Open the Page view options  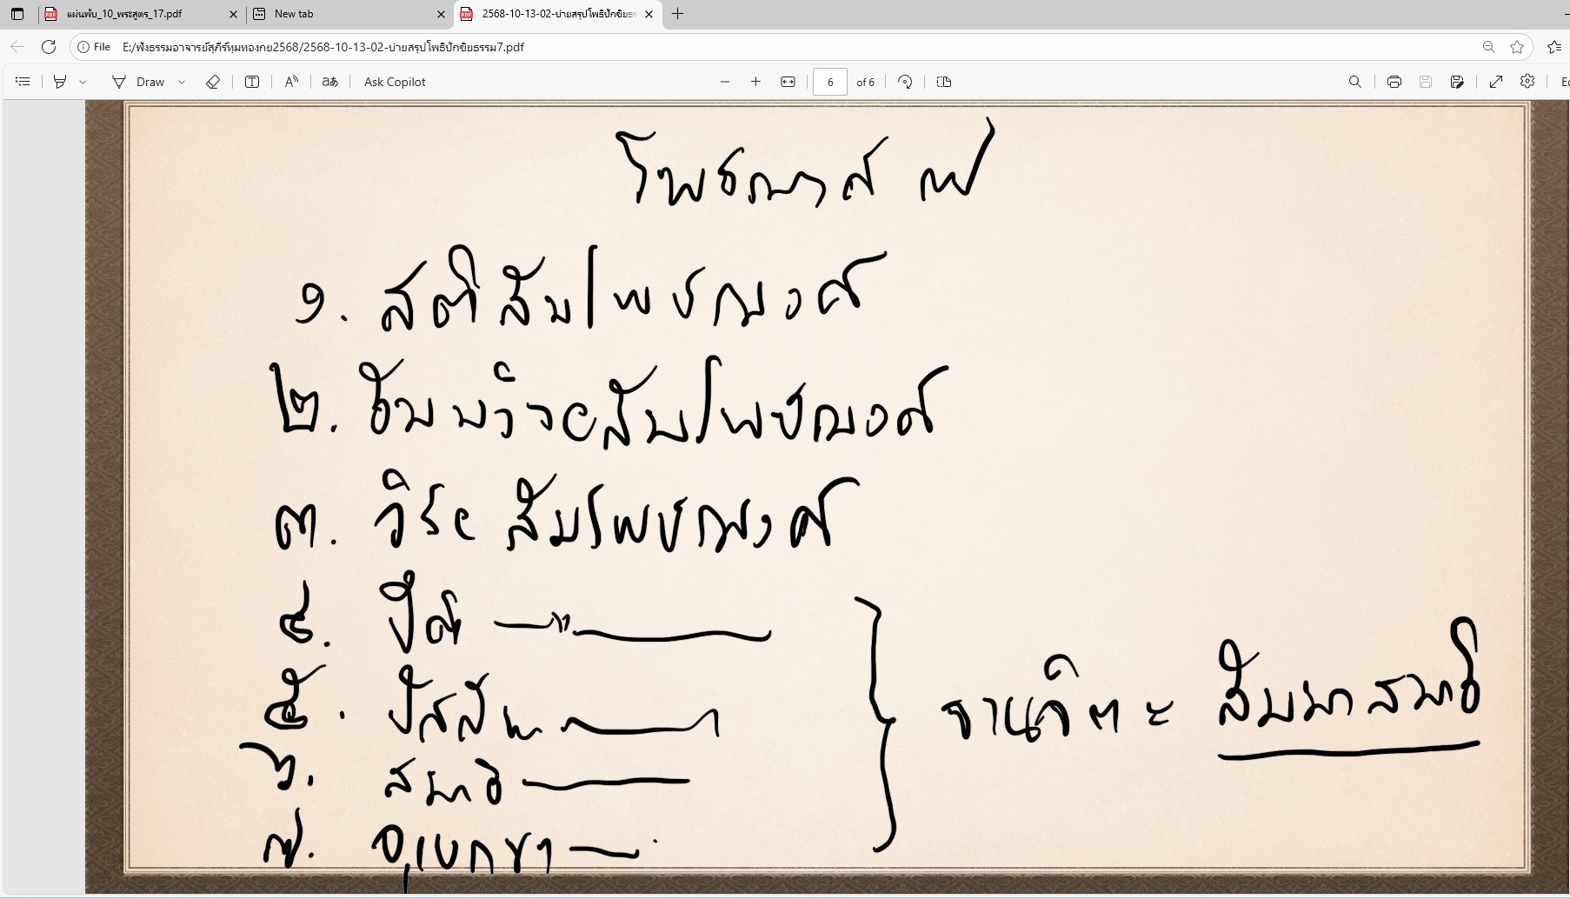pyautogui.click(x=944, y=82)
